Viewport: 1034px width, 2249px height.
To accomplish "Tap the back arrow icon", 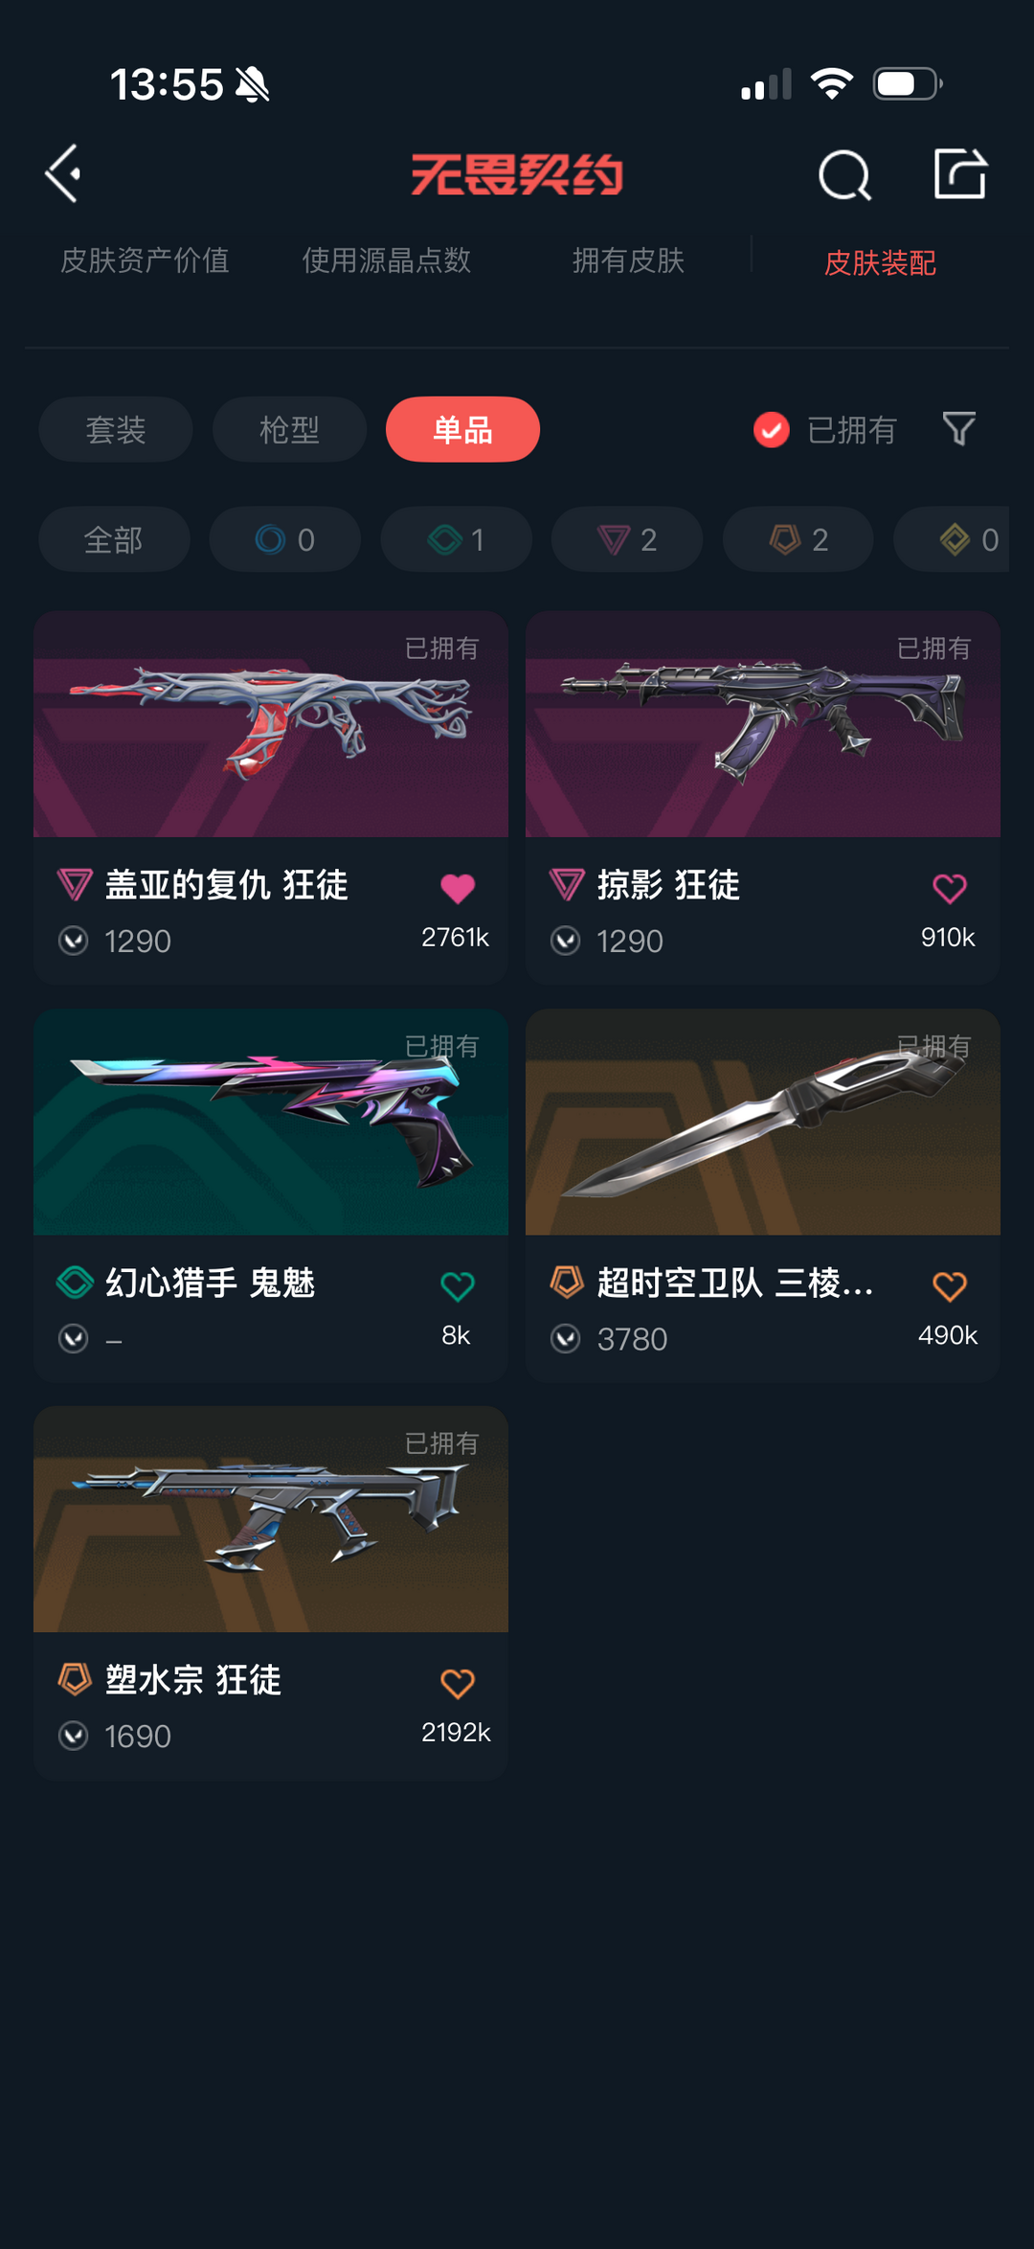I will 63,173.
